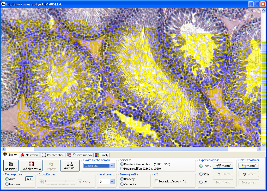The image size is (267, 191).
Task: Click the vertical scrollbar up arrow
Action: coord(263,10)
